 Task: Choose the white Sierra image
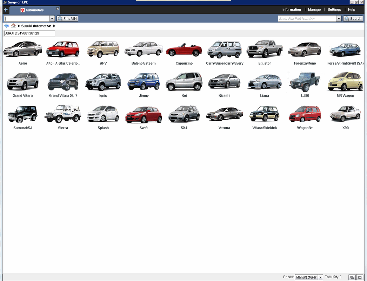click(x=63, y=114)
